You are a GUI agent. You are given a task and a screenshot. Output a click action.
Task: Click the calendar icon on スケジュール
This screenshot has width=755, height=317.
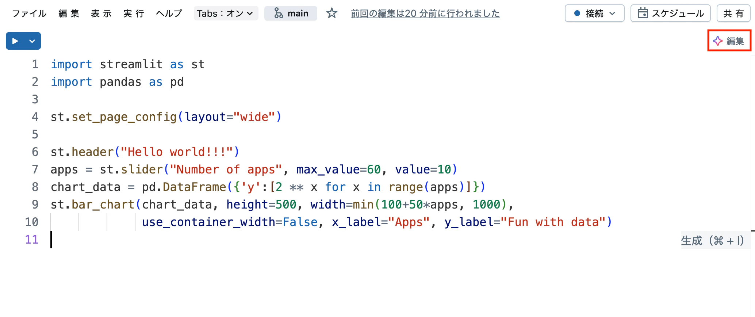(x=643, y=14)
